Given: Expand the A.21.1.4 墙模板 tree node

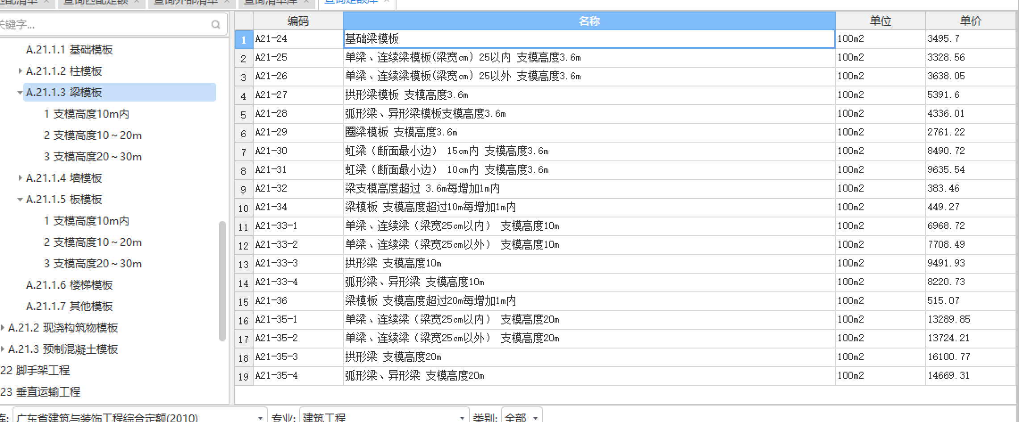Looking at the screenshot, I should [x=20, y=178].
